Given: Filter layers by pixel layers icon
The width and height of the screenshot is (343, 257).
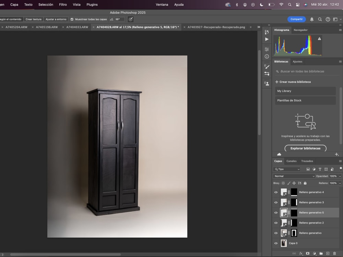Looking at the screenshot, I should (x=308, y=169).
